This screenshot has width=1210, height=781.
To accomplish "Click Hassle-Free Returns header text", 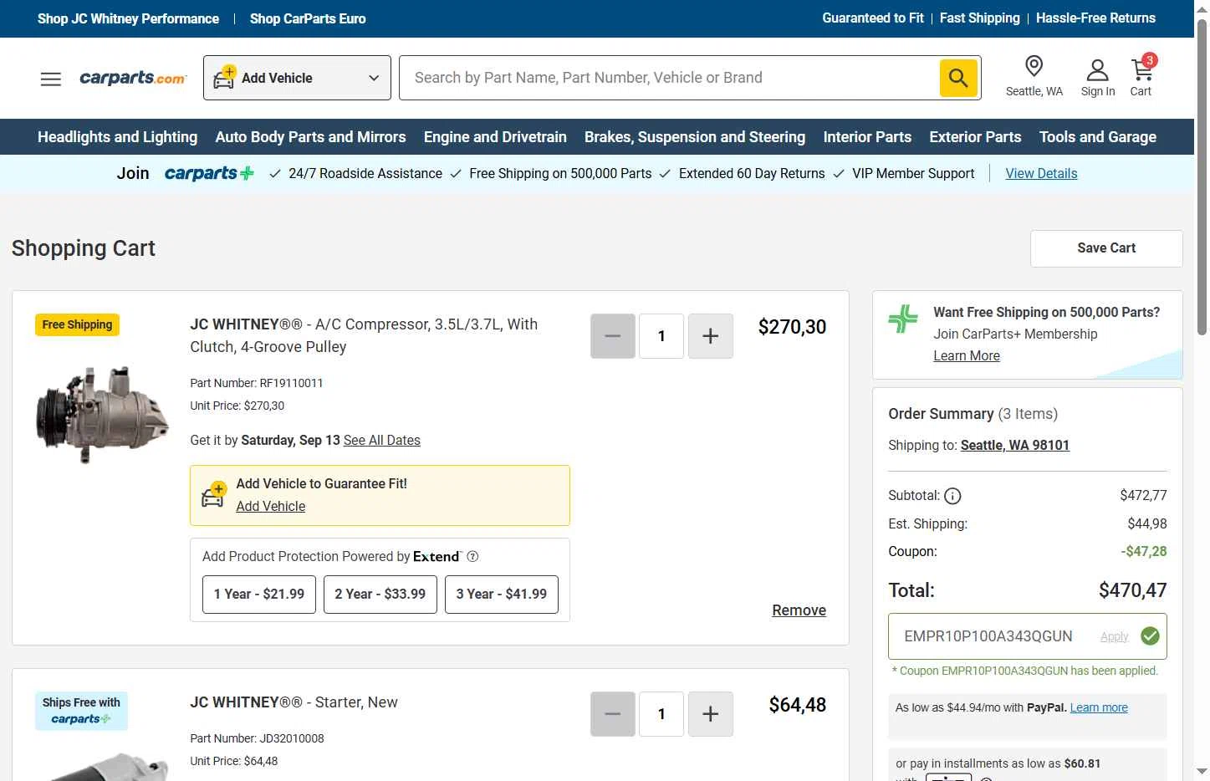I will point(1095,18).
